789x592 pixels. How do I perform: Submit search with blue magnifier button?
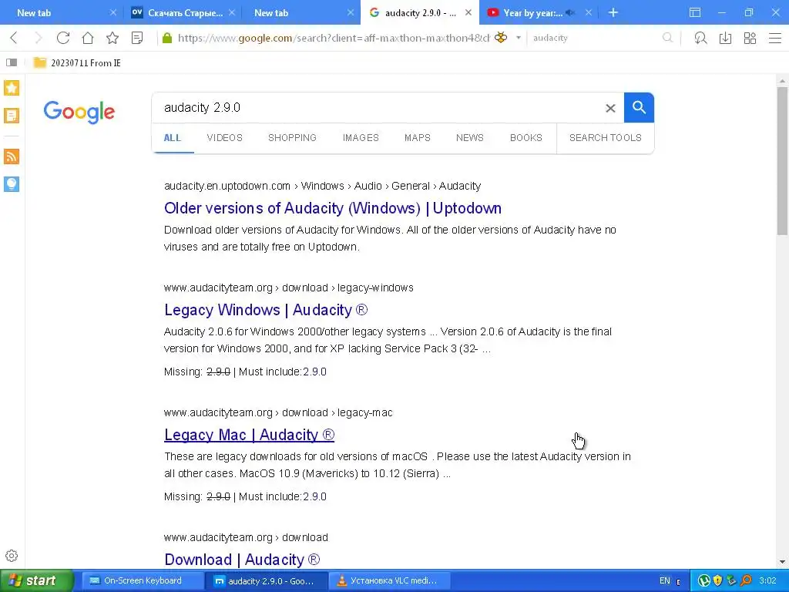pyautogui.click(x=639, y=107)
